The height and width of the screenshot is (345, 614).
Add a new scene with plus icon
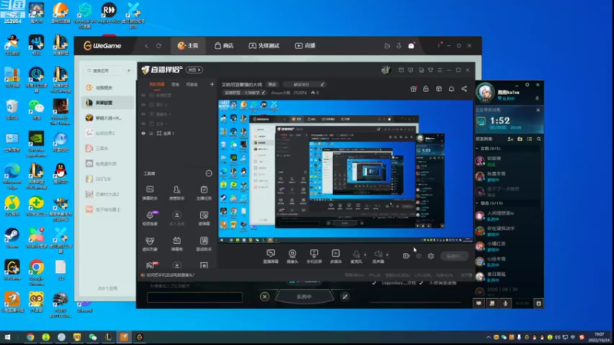point(212,84)
